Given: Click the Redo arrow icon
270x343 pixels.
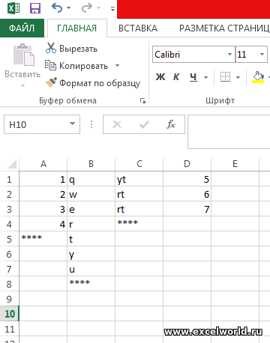Looking at the screenshot, I should pos(87,8).
